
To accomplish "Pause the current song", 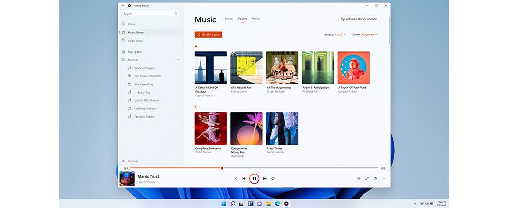I will pos(254,178).
